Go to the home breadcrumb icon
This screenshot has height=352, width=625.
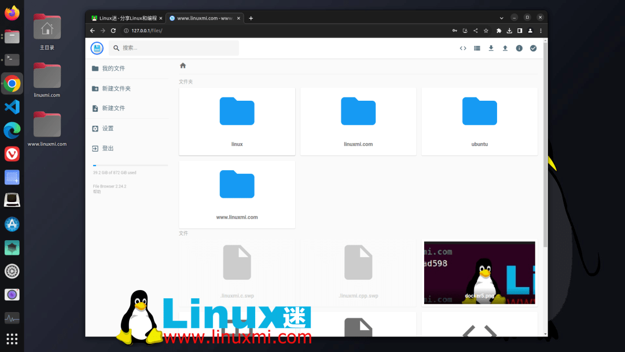pyautogui.click(x=183, y=66)
